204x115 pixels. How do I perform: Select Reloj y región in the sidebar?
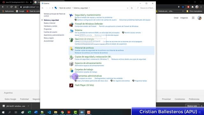point(49,38)
